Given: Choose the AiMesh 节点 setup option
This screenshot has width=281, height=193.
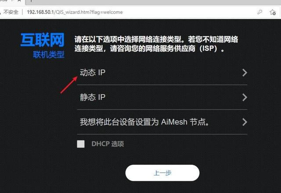Looking at the screenshot, I should coord(162,122).
